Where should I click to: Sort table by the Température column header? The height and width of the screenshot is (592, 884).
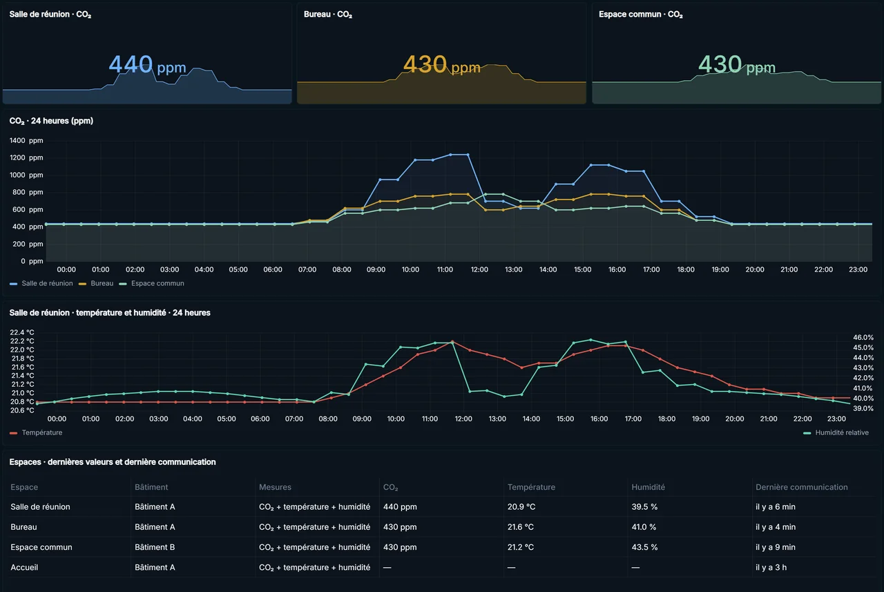coord(531,487)
